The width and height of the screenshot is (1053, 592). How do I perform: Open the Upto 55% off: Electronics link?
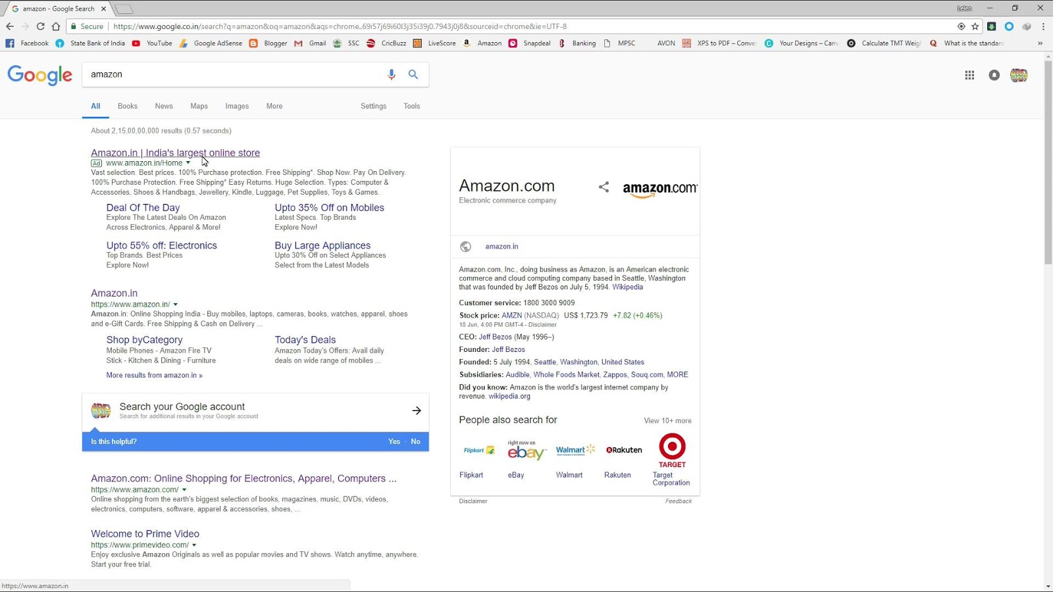[162, 245]
